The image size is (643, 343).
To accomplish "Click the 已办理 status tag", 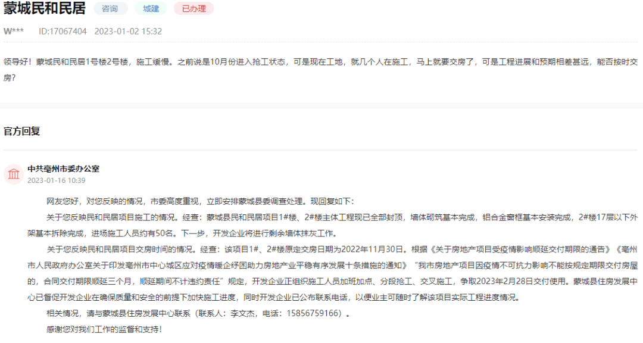I will tap(193, 8).
